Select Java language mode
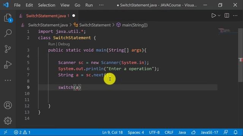243x136 pixels. [x=182, y=132]
